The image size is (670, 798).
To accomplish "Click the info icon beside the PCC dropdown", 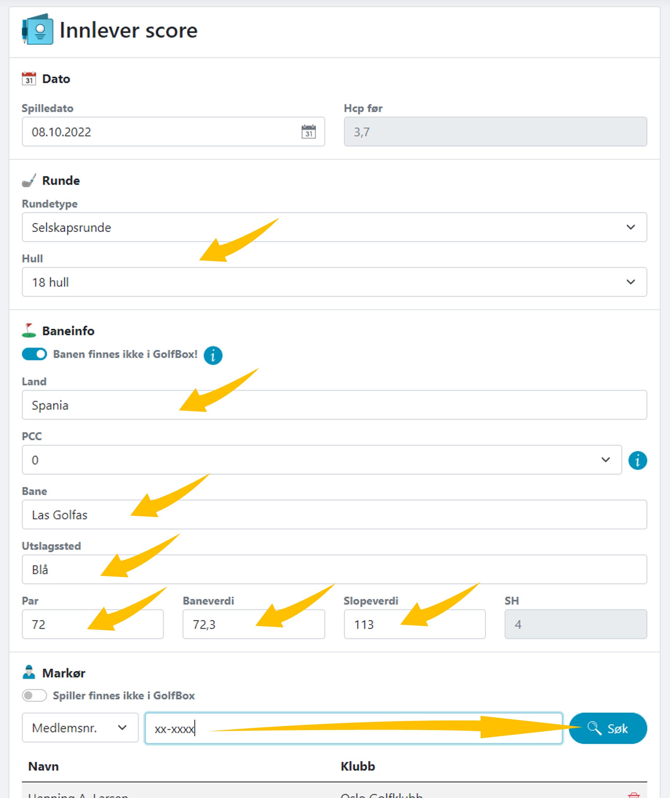I will 637,460.
